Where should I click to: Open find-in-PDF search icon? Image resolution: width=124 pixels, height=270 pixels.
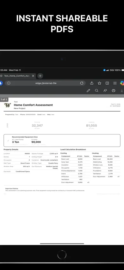(x=97, y=91)
